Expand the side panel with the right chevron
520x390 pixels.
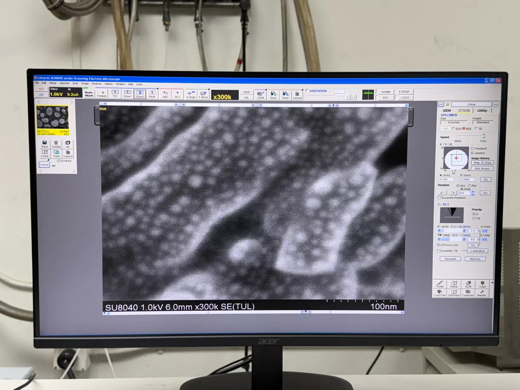click(495, 104)
